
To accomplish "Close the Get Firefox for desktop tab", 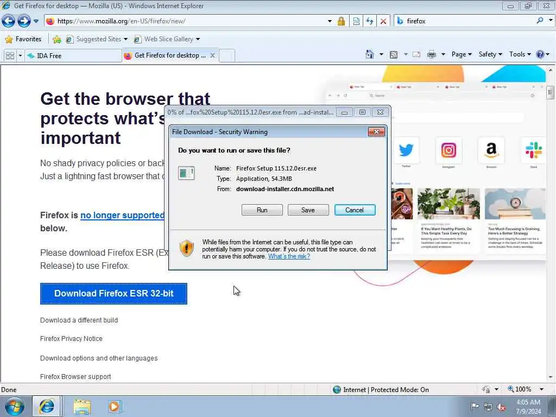I will pos(212,55).
